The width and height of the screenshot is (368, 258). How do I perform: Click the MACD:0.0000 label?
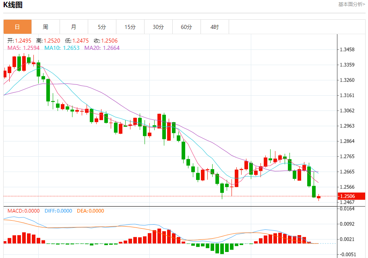click(x=23, y=211)
